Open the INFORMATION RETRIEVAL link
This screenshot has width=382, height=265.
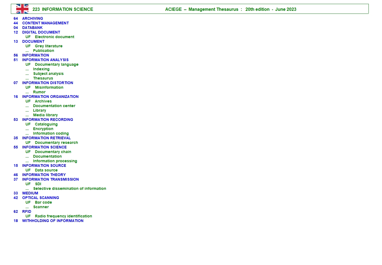coord(46,138)
